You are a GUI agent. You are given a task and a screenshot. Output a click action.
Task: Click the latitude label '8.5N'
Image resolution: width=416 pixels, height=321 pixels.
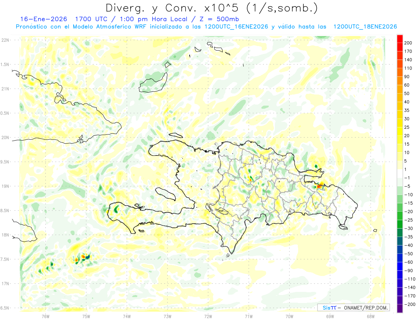pyautogui.click(x=5, y=211)
